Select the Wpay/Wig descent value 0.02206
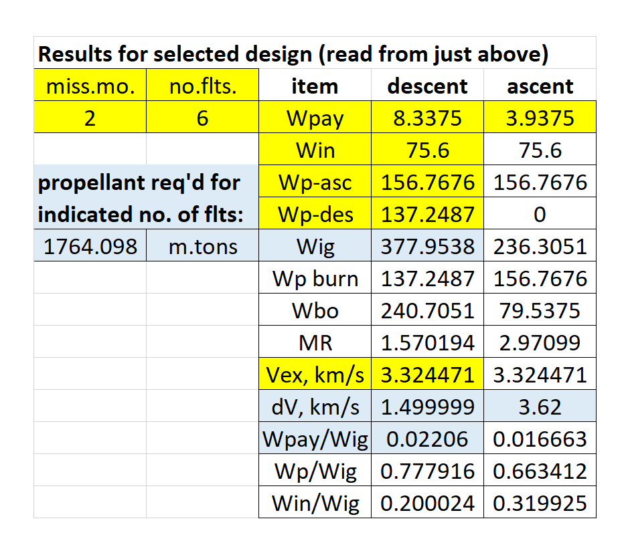The image size is (624, 547). (427, 438)
